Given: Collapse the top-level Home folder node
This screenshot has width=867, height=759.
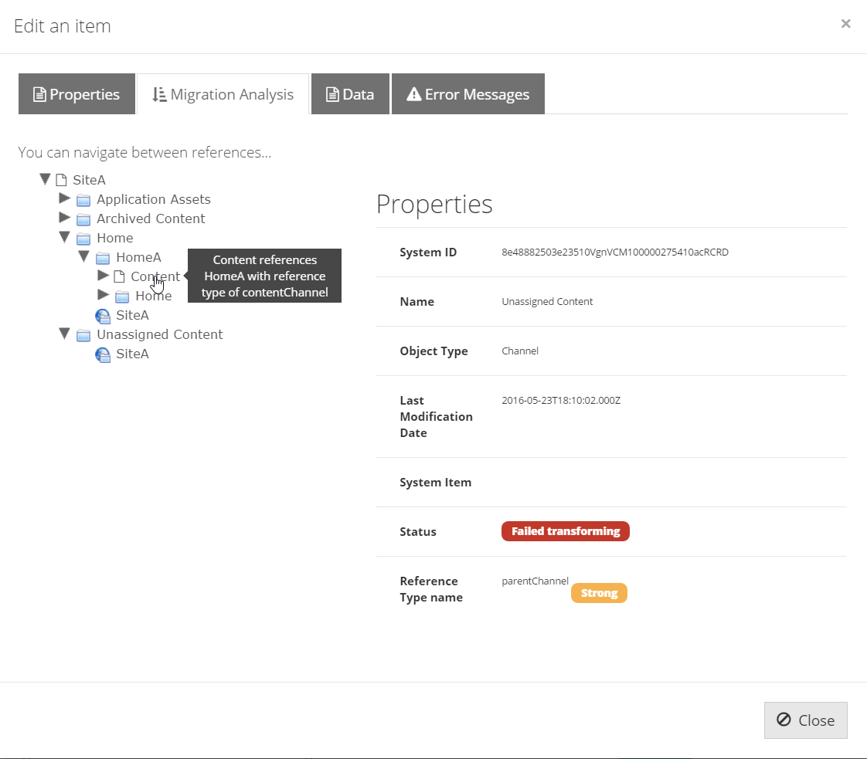Looking at the screenshot, I should [x=65, y=237].
